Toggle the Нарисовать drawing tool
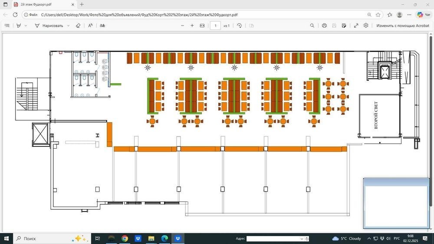 [49, 26]
